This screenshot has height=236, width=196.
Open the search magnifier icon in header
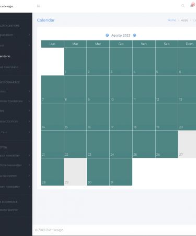(183, 6)
